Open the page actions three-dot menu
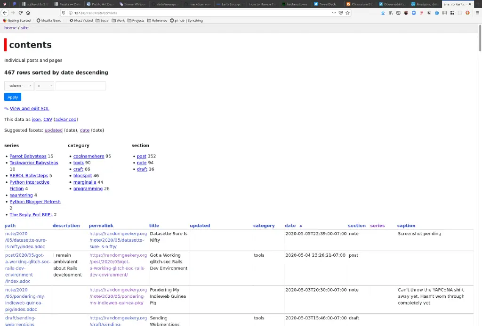Screen dimensions: 482x326 pos(334,13)
